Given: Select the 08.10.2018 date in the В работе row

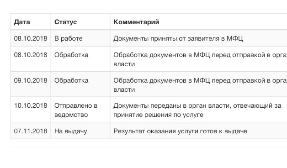Looking at the screenshot, I should pos(31,38).
